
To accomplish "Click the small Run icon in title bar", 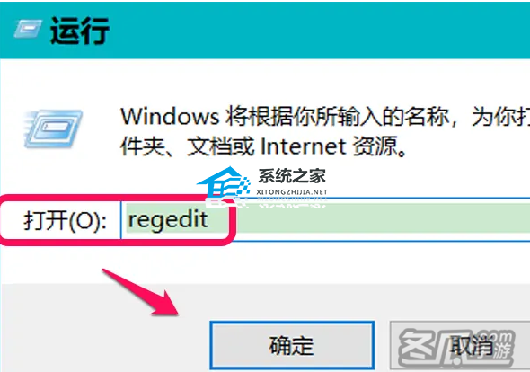I will 28,29.
